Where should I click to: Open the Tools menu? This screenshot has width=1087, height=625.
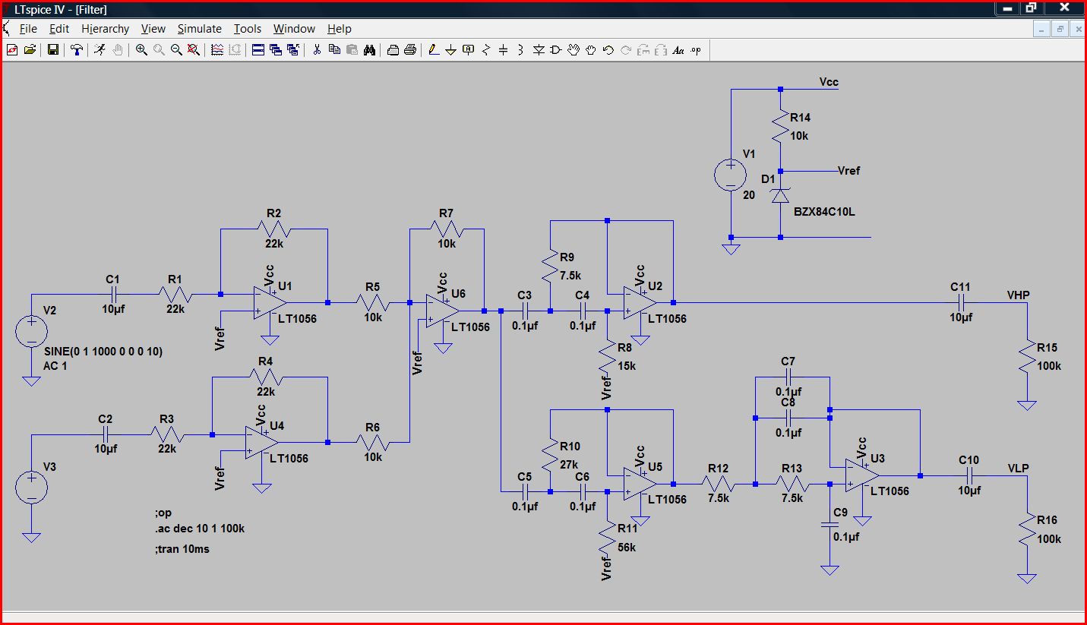point(248,29)
